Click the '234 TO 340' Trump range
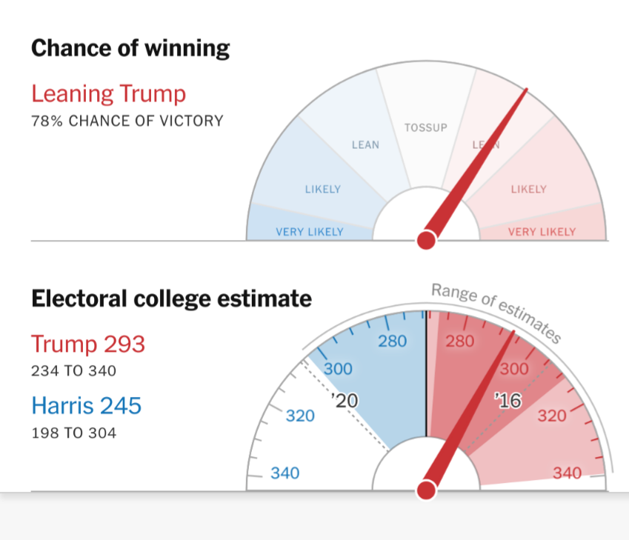 (73, 370)
